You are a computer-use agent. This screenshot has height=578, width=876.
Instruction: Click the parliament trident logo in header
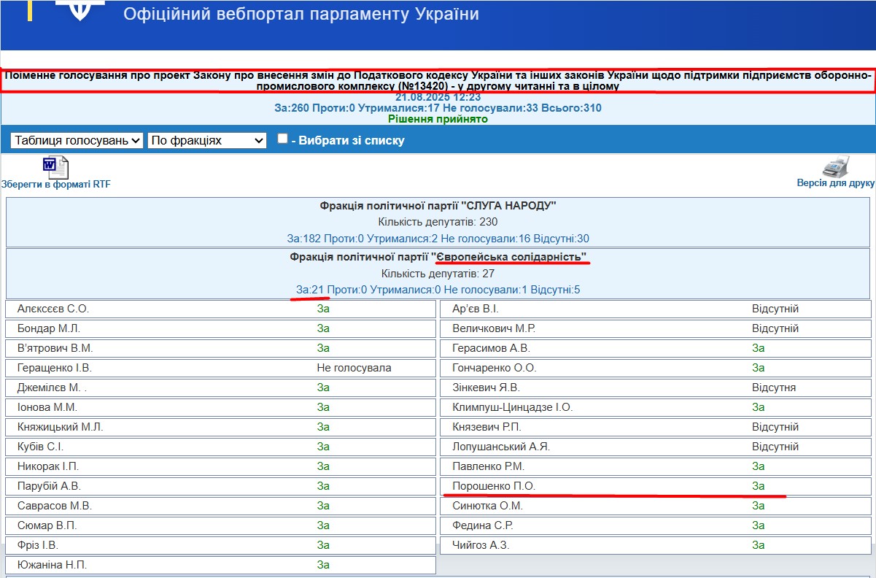tap(80, 9)
